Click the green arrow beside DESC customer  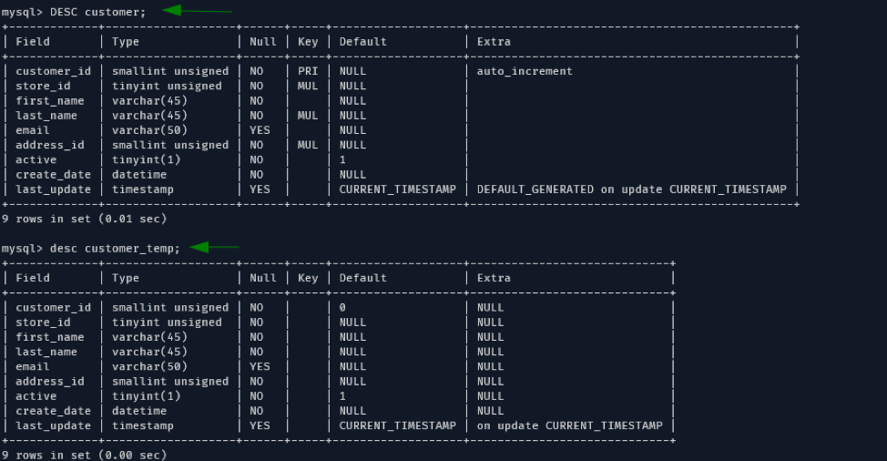(197, 11)
